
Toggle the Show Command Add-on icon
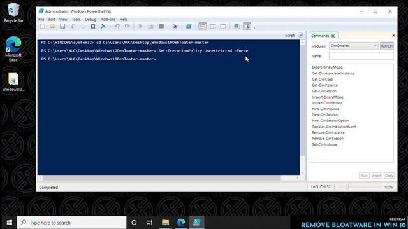pyautogui.click(x=247, y=26)
